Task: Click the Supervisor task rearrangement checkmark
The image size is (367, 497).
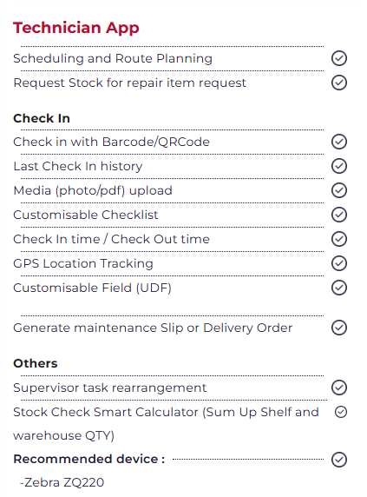Action: point(339,388)
